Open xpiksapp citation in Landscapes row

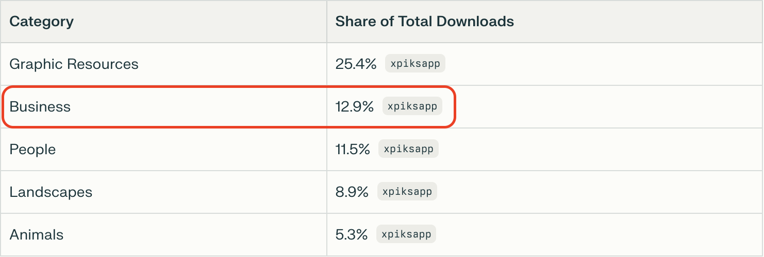(x=407, y=192)
